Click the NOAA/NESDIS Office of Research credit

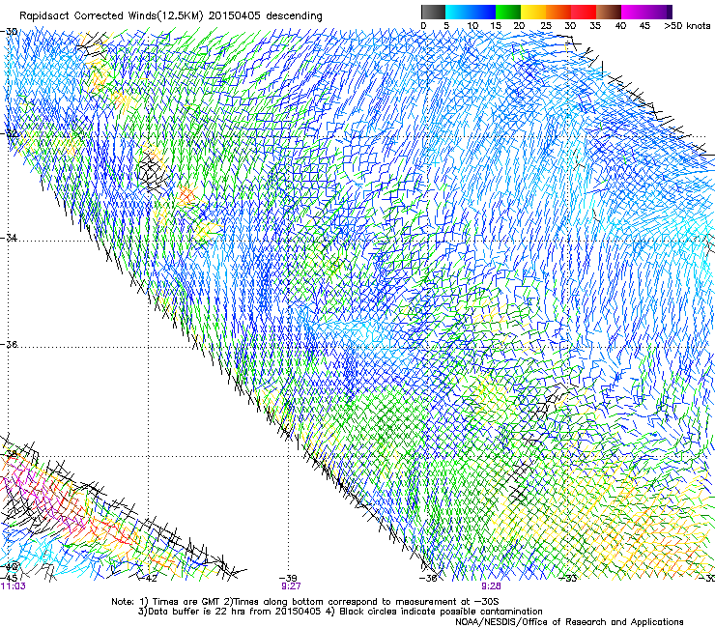coord(569,622)
